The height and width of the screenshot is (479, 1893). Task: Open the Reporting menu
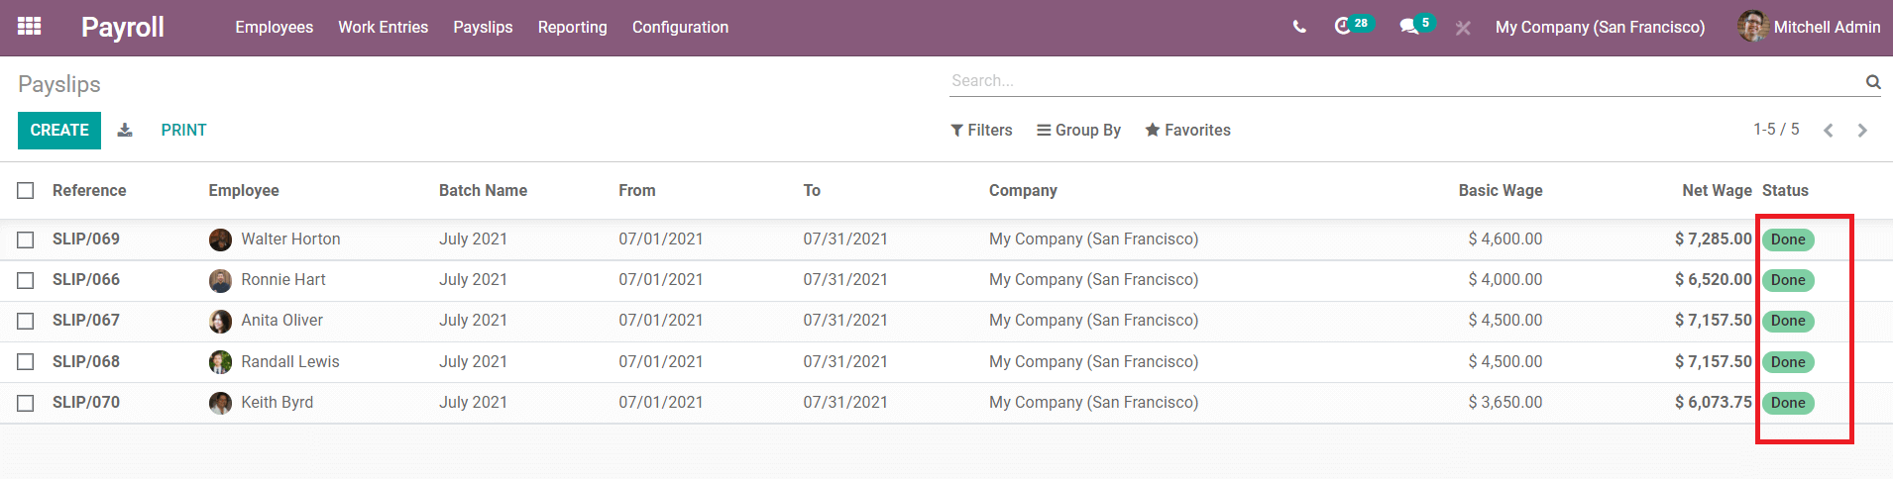pyautogui.click(x=572, y=27)
